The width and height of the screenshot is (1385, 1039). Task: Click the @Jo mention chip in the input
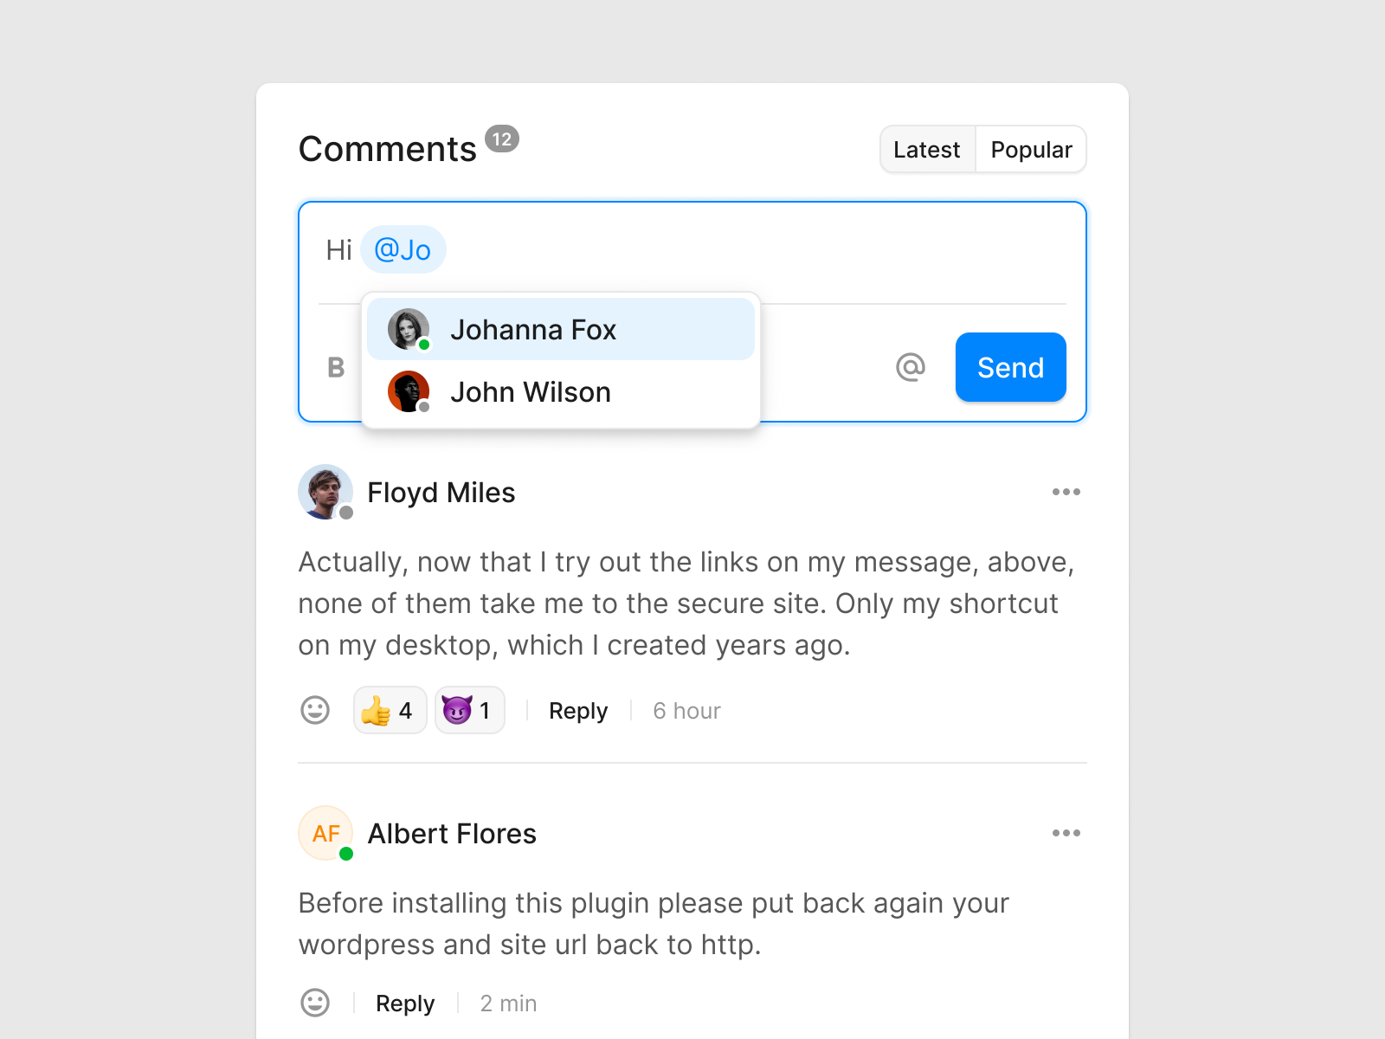coord(403,249)
